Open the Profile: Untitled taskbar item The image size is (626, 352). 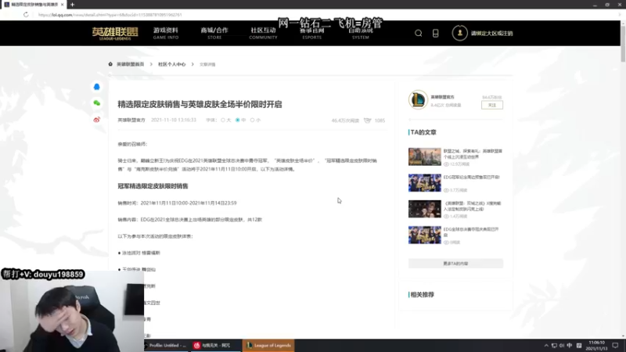165,346
